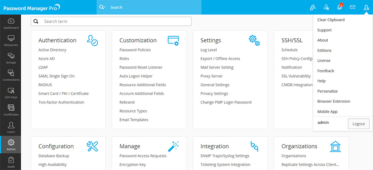Select Browser Extension from user menu
This screenshot has width=373, height=170.
[334, 101]
